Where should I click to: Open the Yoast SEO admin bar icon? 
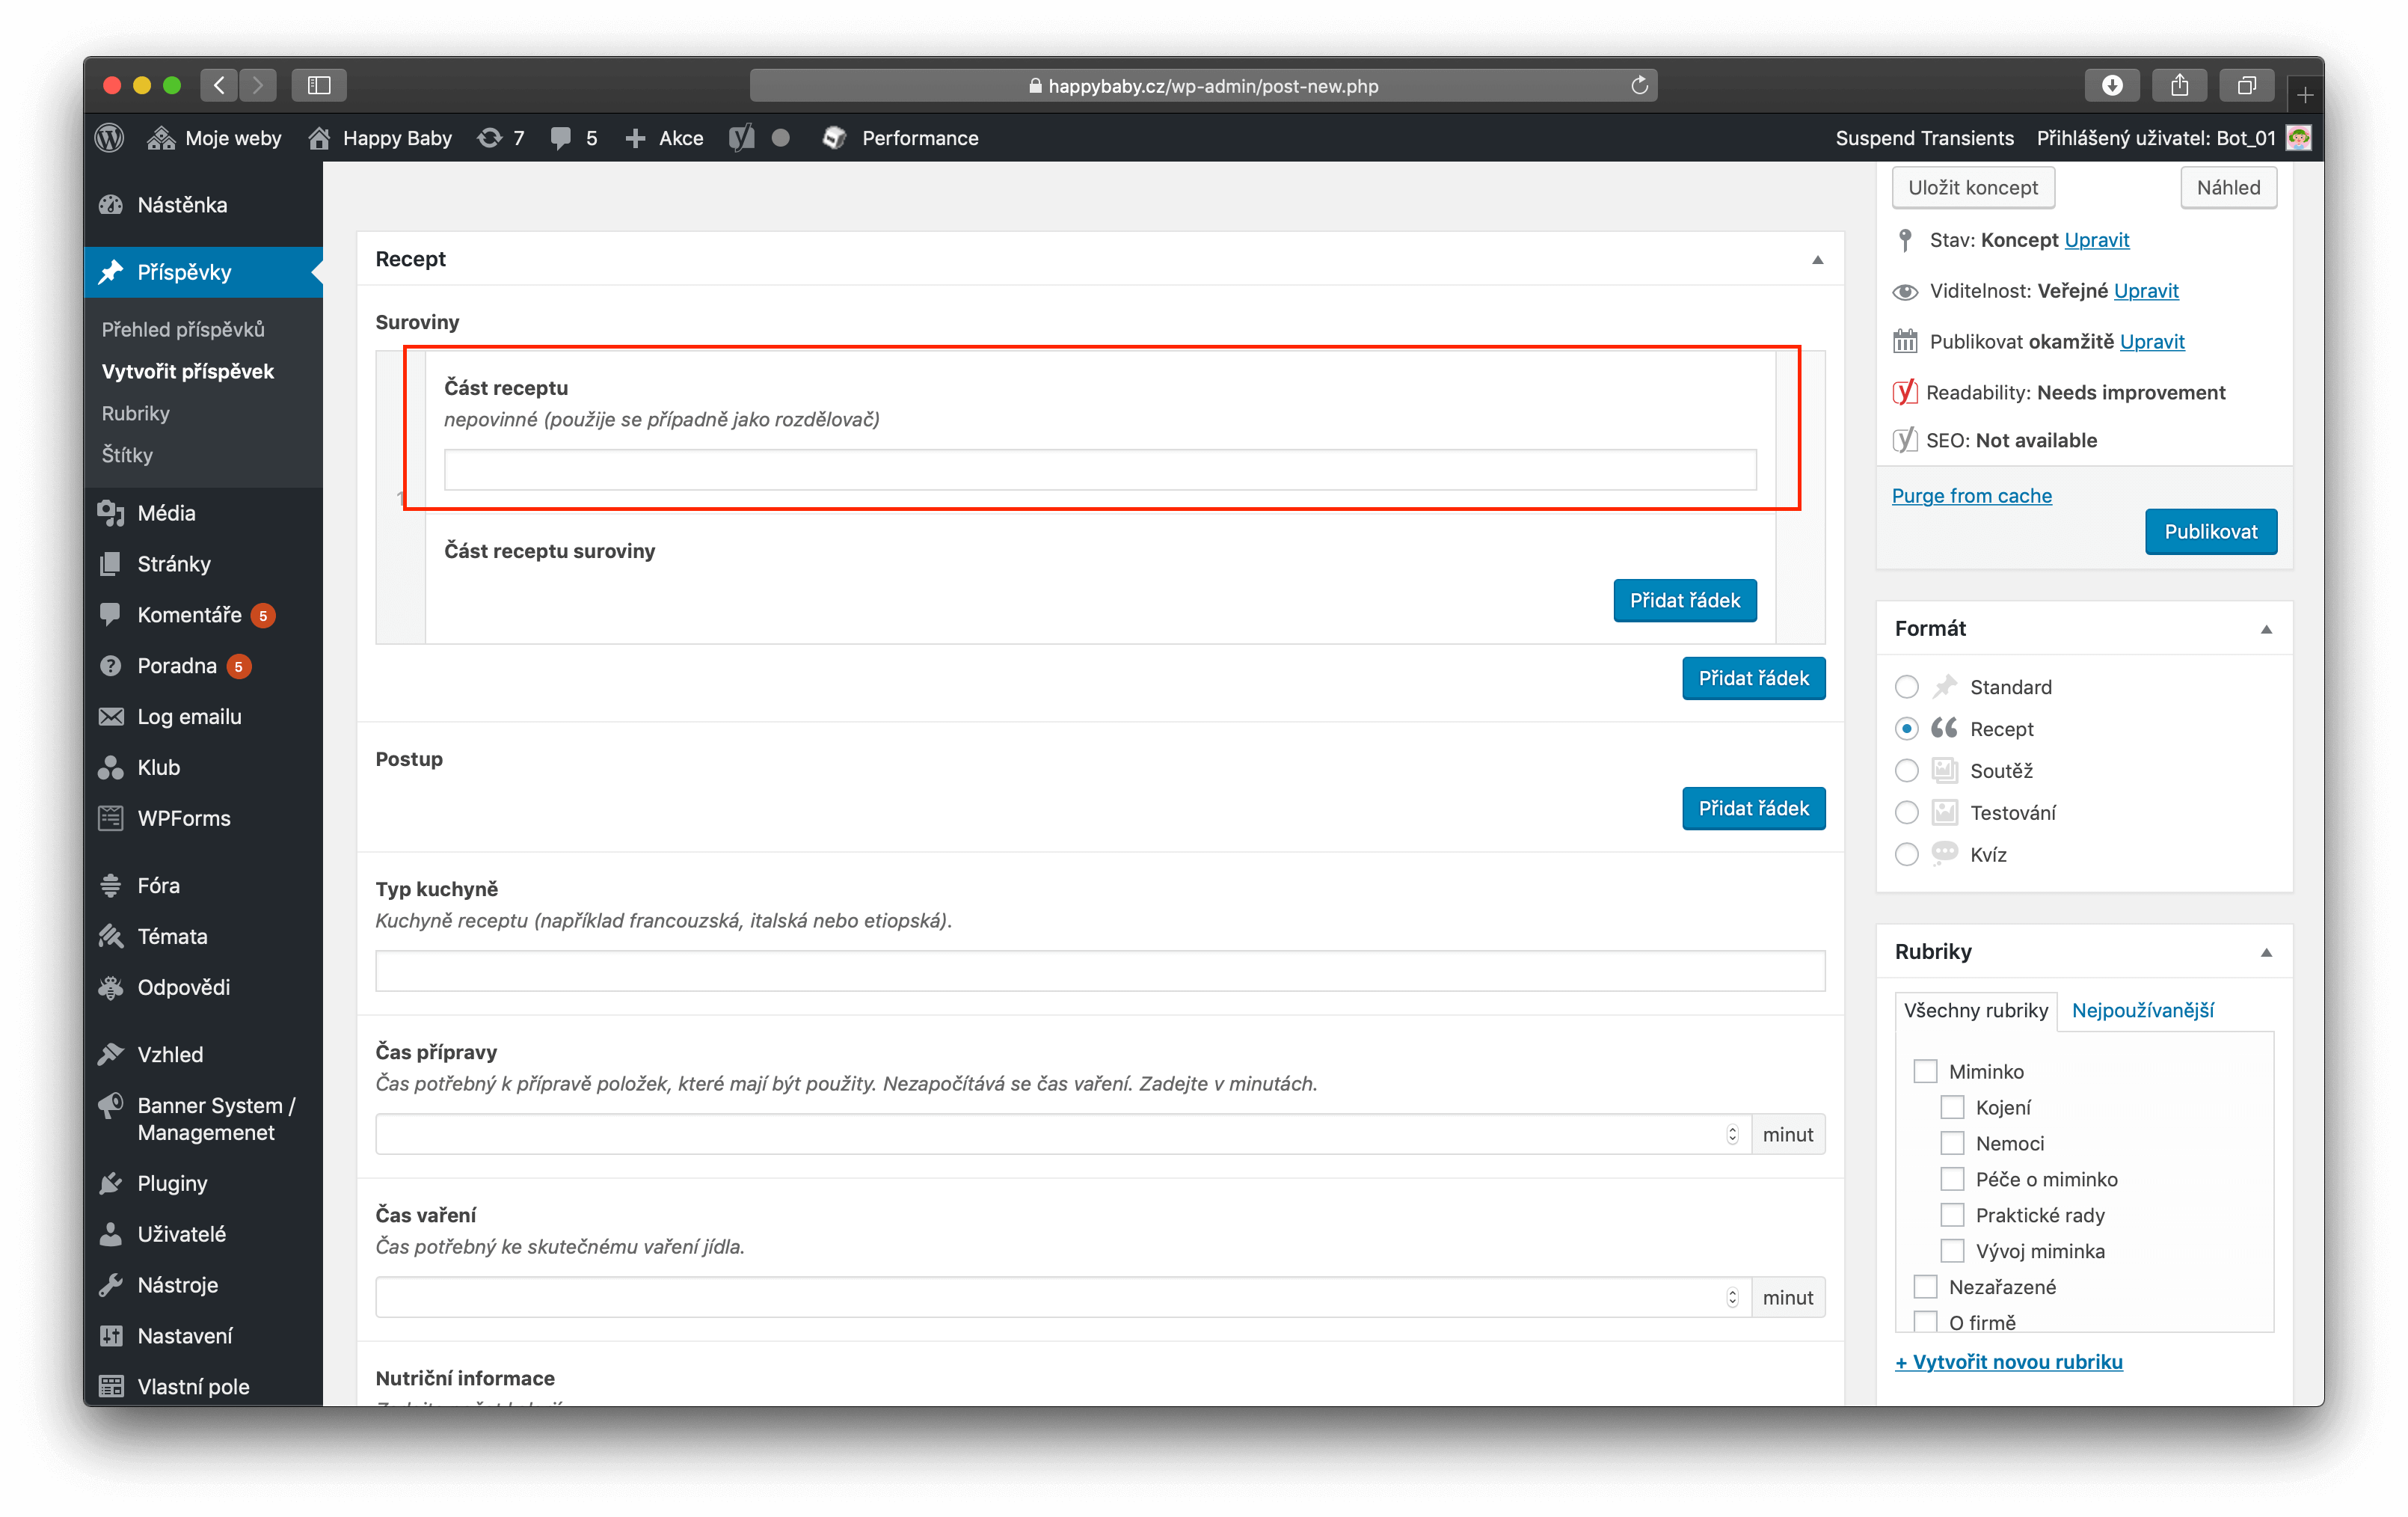point(741,138)
